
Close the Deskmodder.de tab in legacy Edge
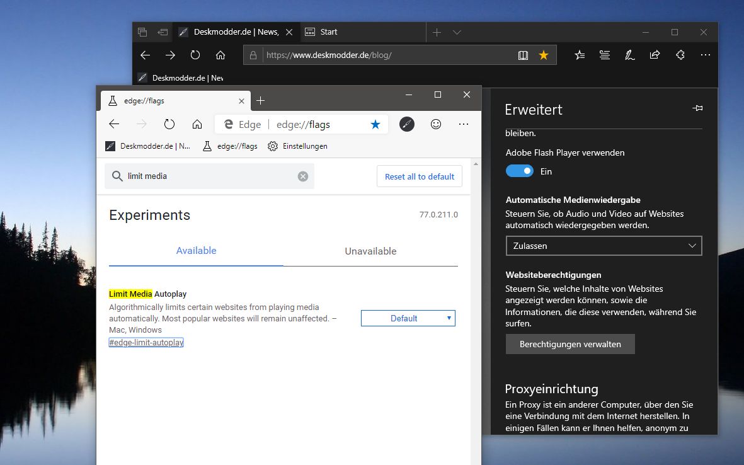click(x=289, y=32)
